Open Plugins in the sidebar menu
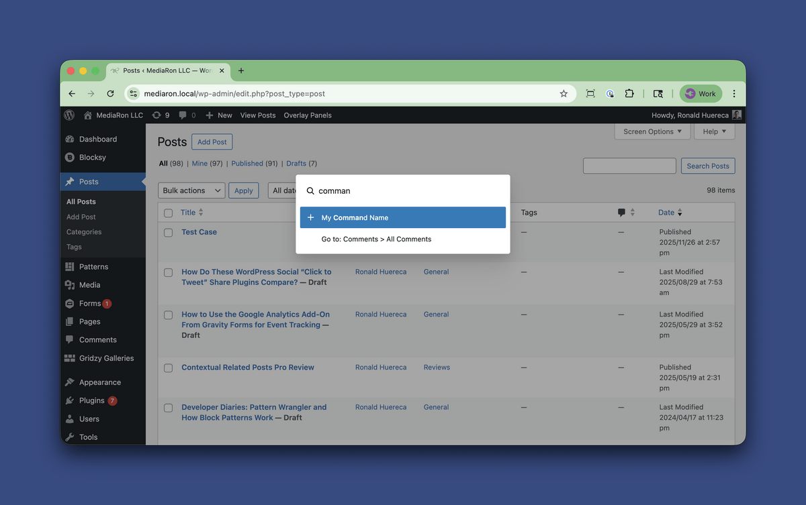The width and height of the screenshot is (806, 505). (92, 400)
